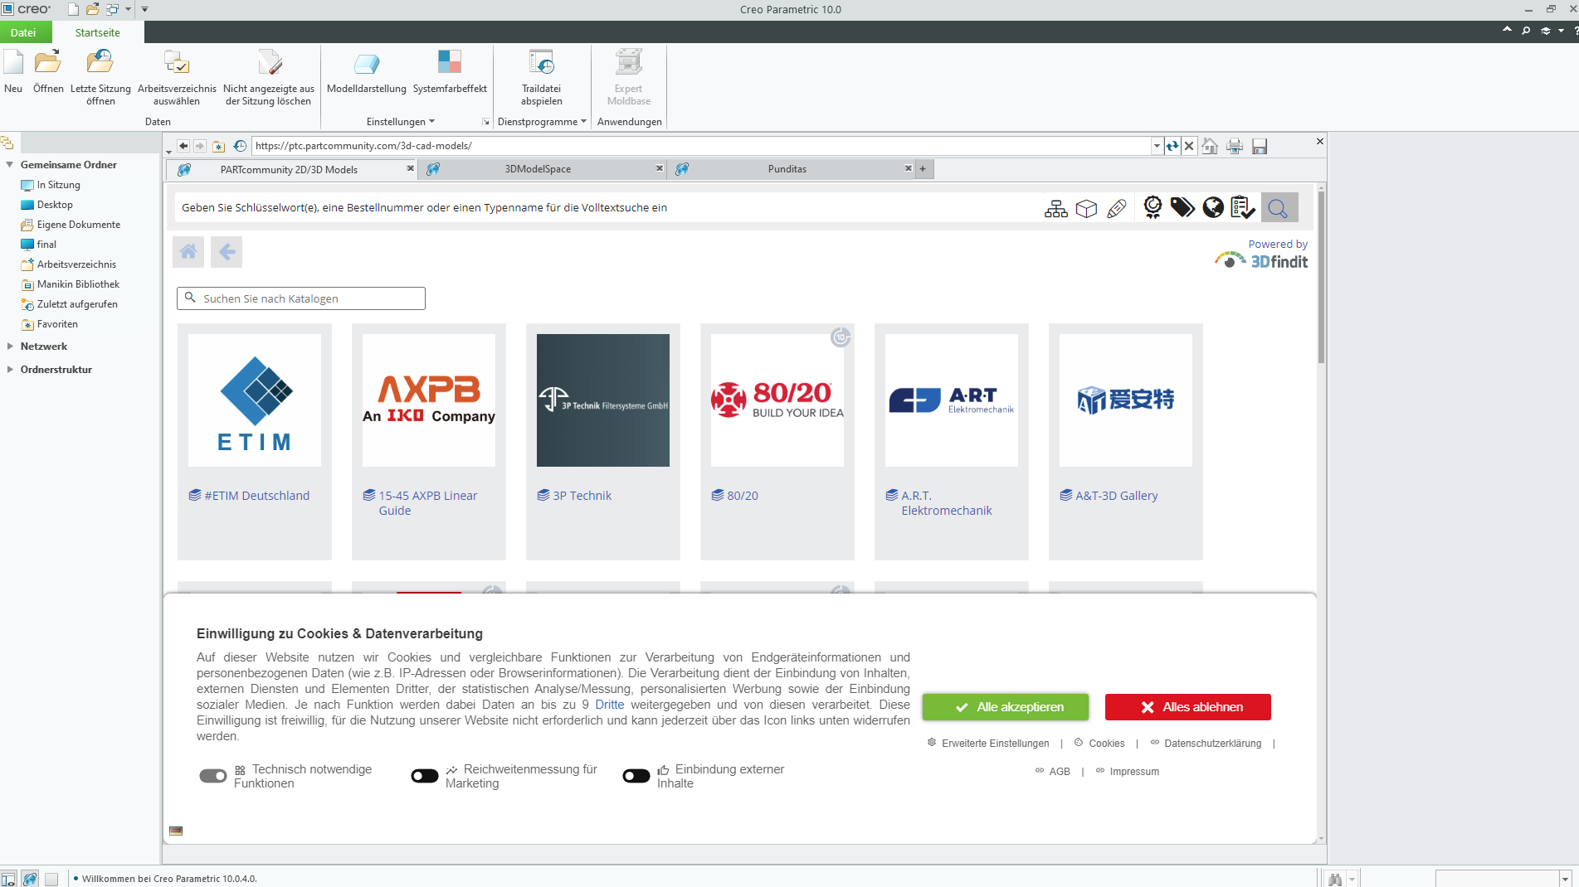Open dropdown arrow left of browser back button
The height and width of the screenshot is (887, 1579).
point(168,151)
